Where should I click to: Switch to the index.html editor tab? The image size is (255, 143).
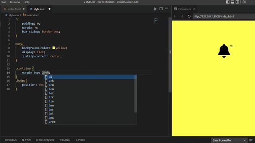[14, 9]
